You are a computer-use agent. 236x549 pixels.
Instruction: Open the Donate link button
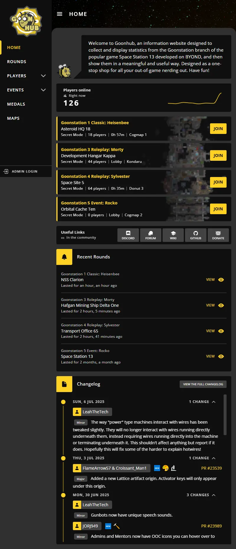tap(218, 235)
